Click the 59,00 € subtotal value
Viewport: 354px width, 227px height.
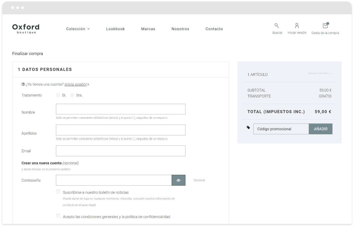[325, 90]
